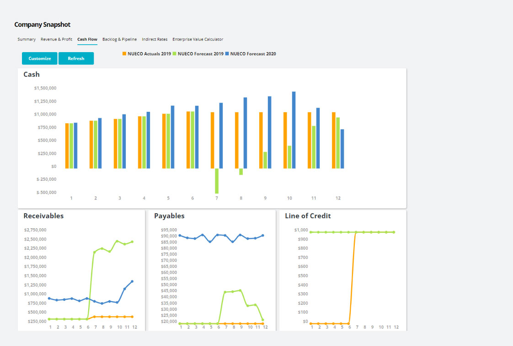Click green NUECO Forecast 2019 legend swatch
Image resolution: width=513 pixels, height=346 pixels.
pos(174,54)
